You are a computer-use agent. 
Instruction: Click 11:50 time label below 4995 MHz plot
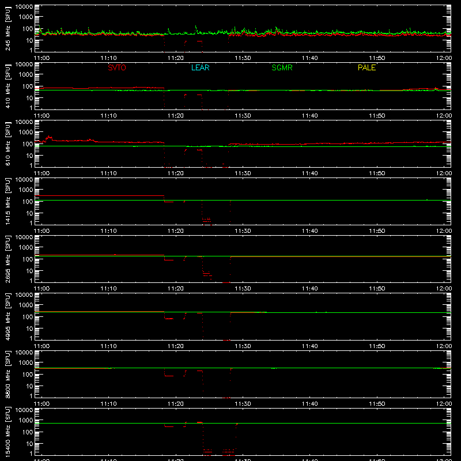pos(377,346)
